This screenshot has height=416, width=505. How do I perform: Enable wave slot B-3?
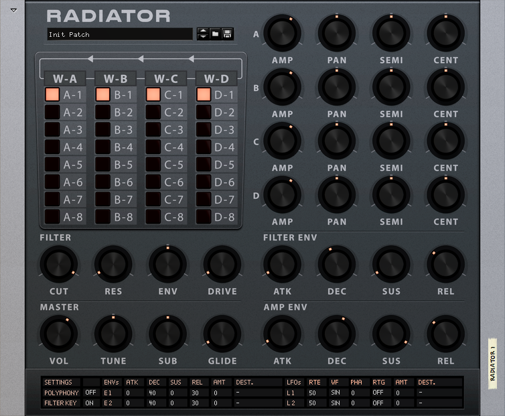coord(102,129)
